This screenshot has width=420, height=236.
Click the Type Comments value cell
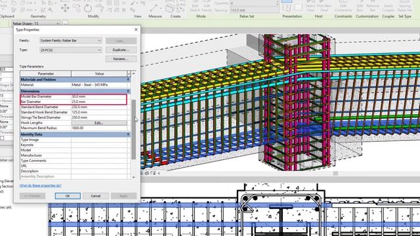99,161
